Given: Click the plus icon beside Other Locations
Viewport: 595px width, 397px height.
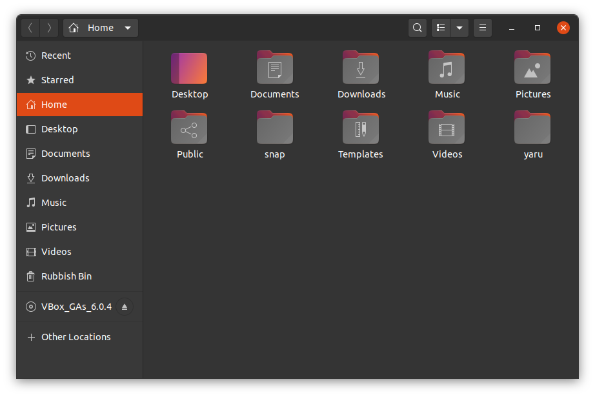Looking at the screenshot, I should tap(31, 337).
